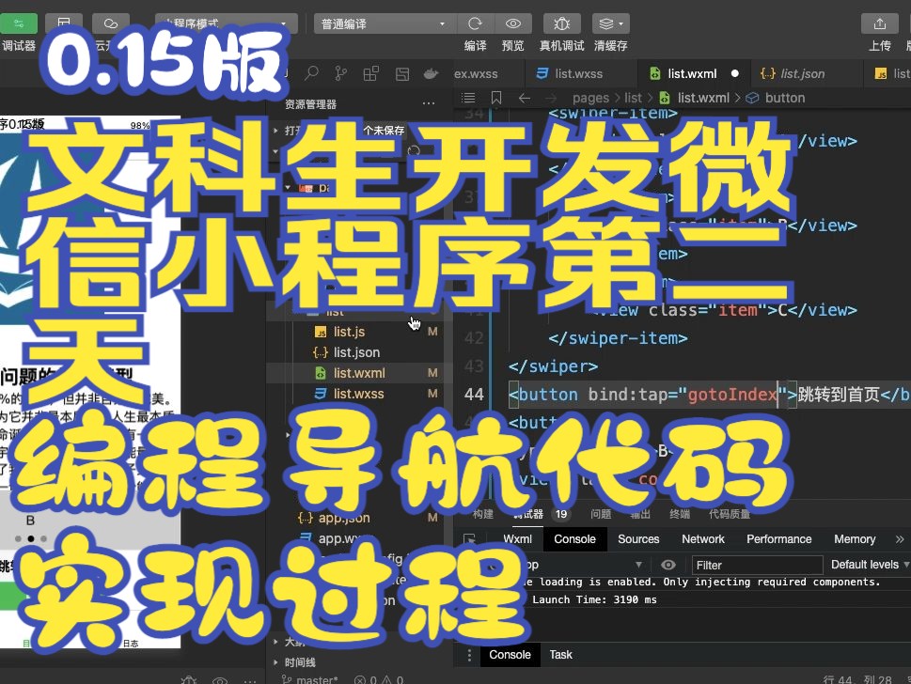The image size is (911, 684).
Task: Click the bookmark icon beside the breadcrumb bar
Action: coord(495,97)
